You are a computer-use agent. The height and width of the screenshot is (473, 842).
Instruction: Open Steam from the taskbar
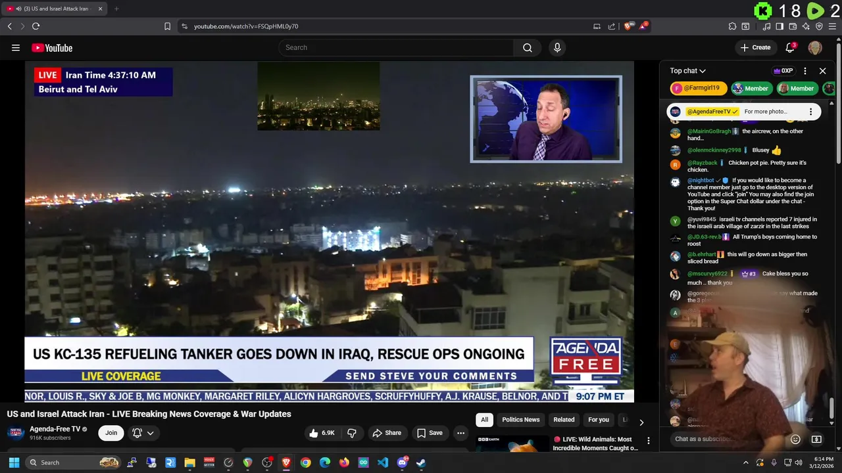(421, 462)
